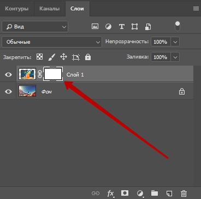The image size is (201, 199).
Task: Create new adjustment layer icon
Action: (140, 194)
